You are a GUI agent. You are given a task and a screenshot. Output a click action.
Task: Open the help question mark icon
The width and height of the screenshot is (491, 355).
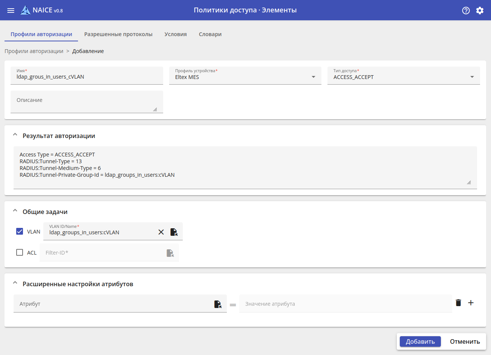click(x=466, y=11)
